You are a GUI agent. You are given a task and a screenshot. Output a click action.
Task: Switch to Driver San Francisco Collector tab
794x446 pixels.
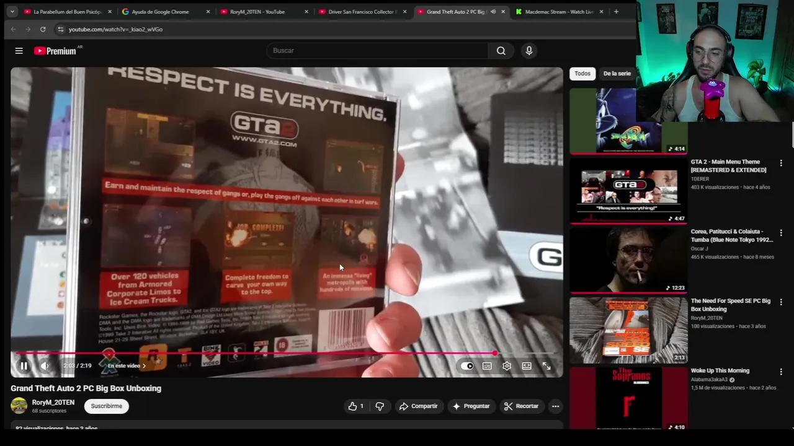pos(363,12)
